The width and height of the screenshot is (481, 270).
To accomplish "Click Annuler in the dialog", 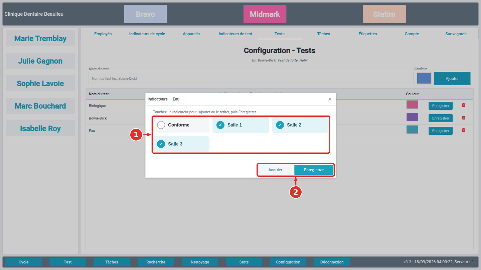I will (276, 170).
